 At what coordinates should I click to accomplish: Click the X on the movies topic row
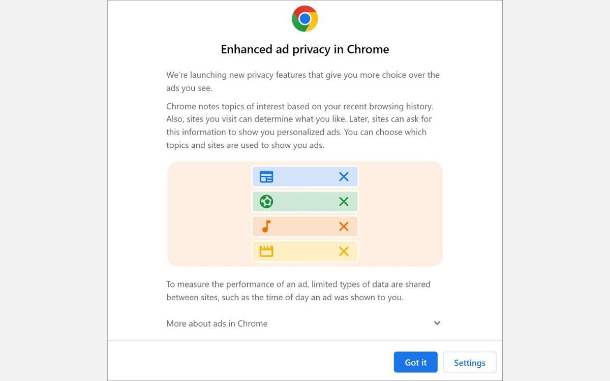343,251
